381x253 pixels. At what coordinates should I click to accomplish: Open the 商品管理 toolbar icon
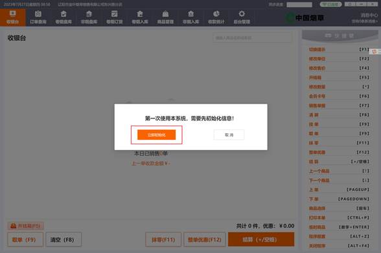165,17
